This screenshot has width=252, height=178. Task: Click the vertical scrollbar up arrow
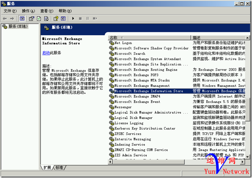247,38
